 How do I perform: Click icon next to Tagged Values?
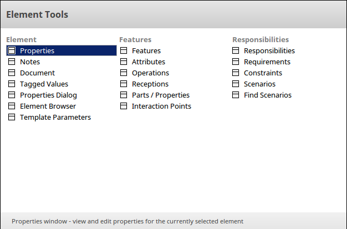pyautogui.click(x=12, y=84)
